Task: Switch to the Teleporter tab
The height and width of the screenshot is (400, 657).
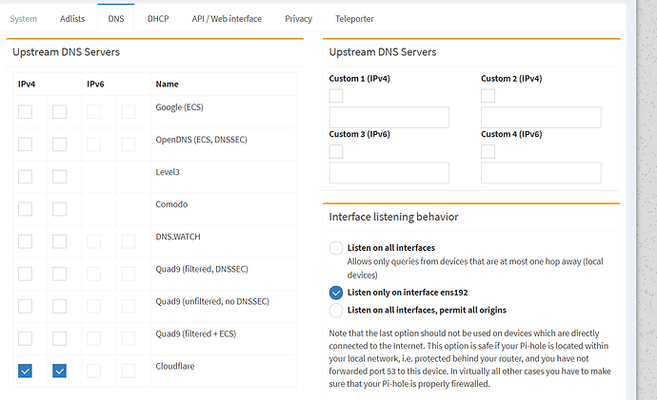Action: coord(354,18)
